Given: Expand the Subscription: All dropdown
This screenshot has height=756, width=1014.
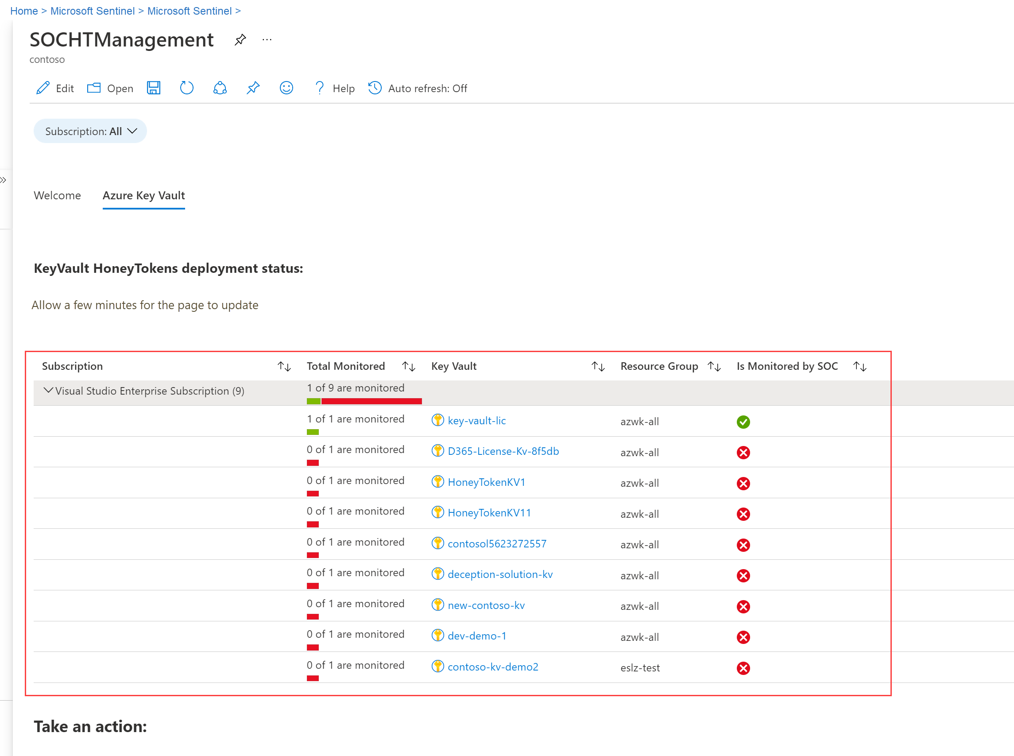Looking at the screenshot, I should (x=90, y=132).
